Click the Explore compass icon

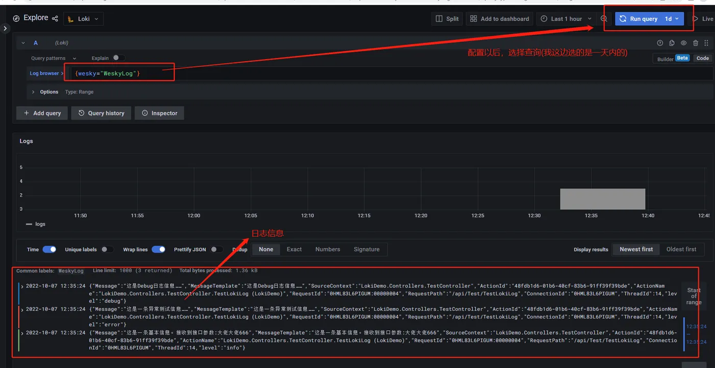(x=16, y=18)
